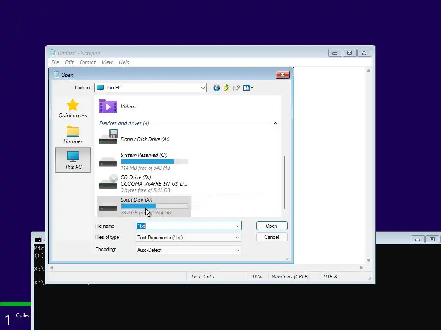Screen dimensions: 441x330
Task: Minimize the Command Prompt window
Action: click(x=418, y=239)
